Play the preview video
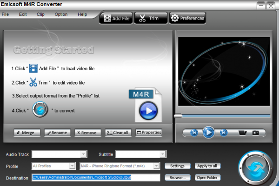The width and height of the screenshot is (279, 186). pyautogui.click(x=208, y=133)
